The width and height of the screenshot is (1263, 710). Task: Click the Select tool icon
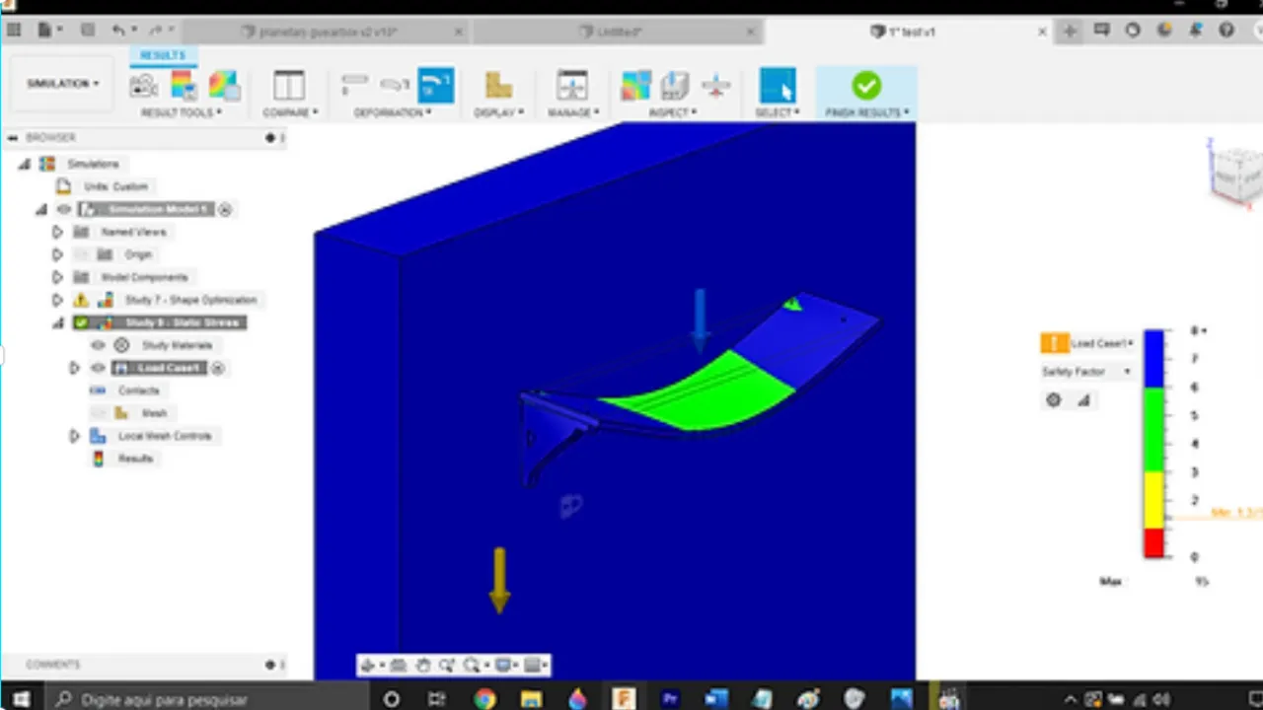tap(777, 86)
